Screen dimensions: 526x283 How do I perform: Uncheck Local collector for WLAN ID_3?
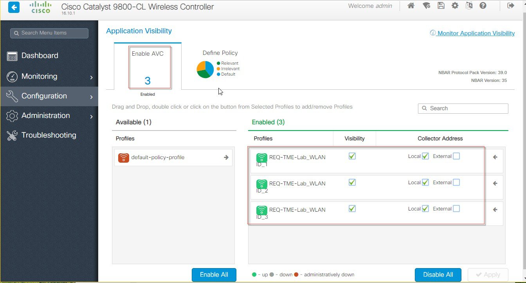(x=425, y=209)
